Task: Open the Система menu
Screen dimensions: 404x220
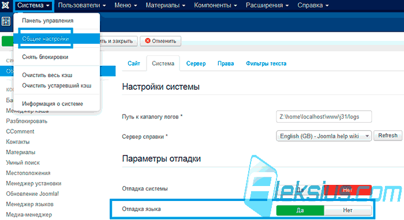Action: tap(33, 5)
